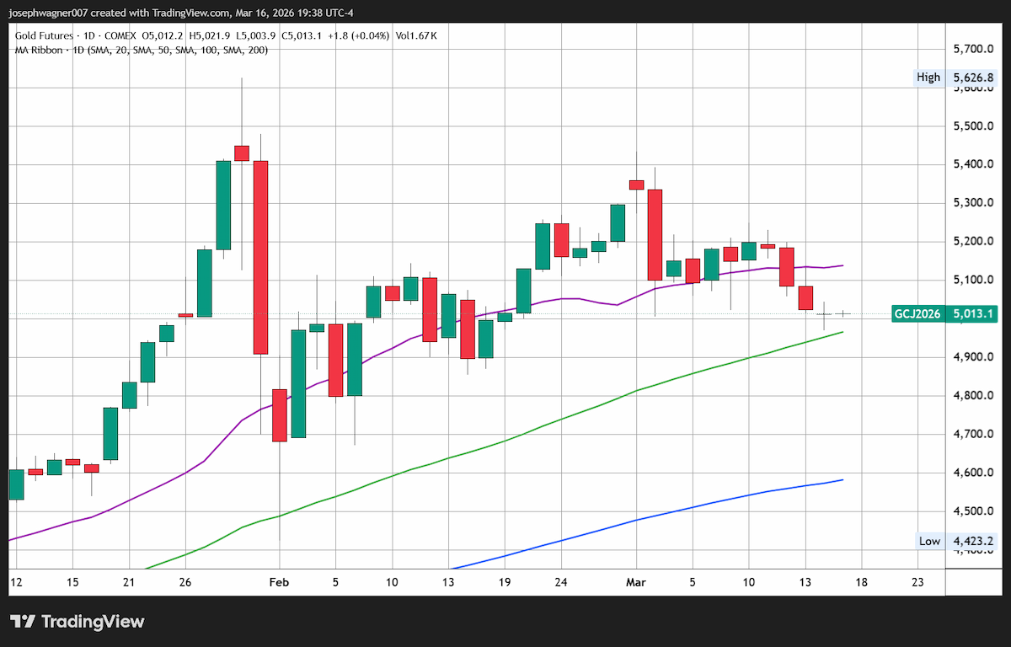This screenshot has width=1011, height=647.
Task: Click the 5,200.0 price scale label
Action: pyautogui.click(x=973, y=242)
